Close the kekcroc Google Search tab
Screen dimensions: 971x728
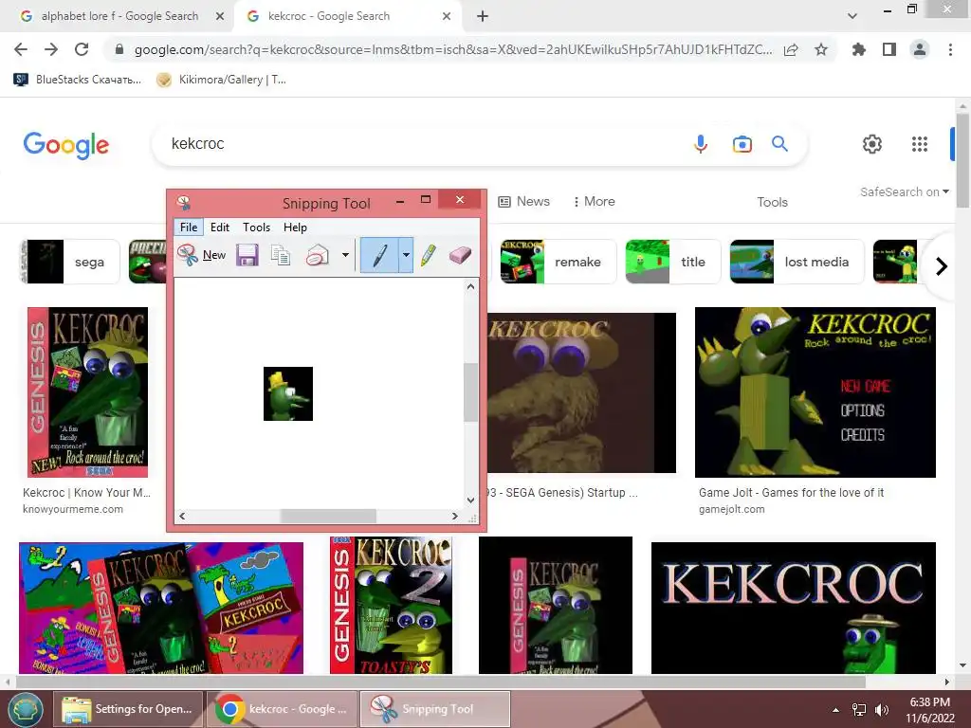coord(447,16)
